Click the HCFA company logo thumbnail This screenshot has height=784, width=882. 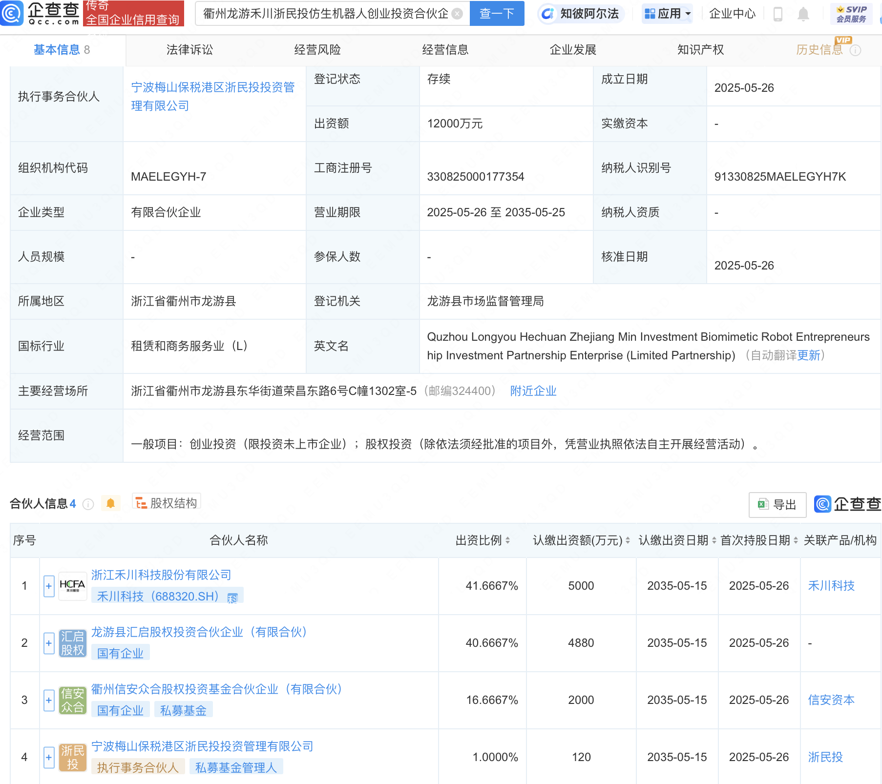[72, 586]
